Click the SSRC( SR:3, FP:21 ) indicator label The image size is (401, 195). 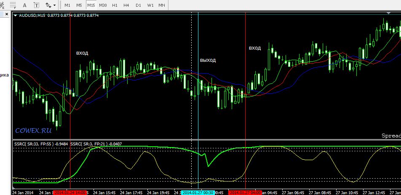click(x=96, y=144)
